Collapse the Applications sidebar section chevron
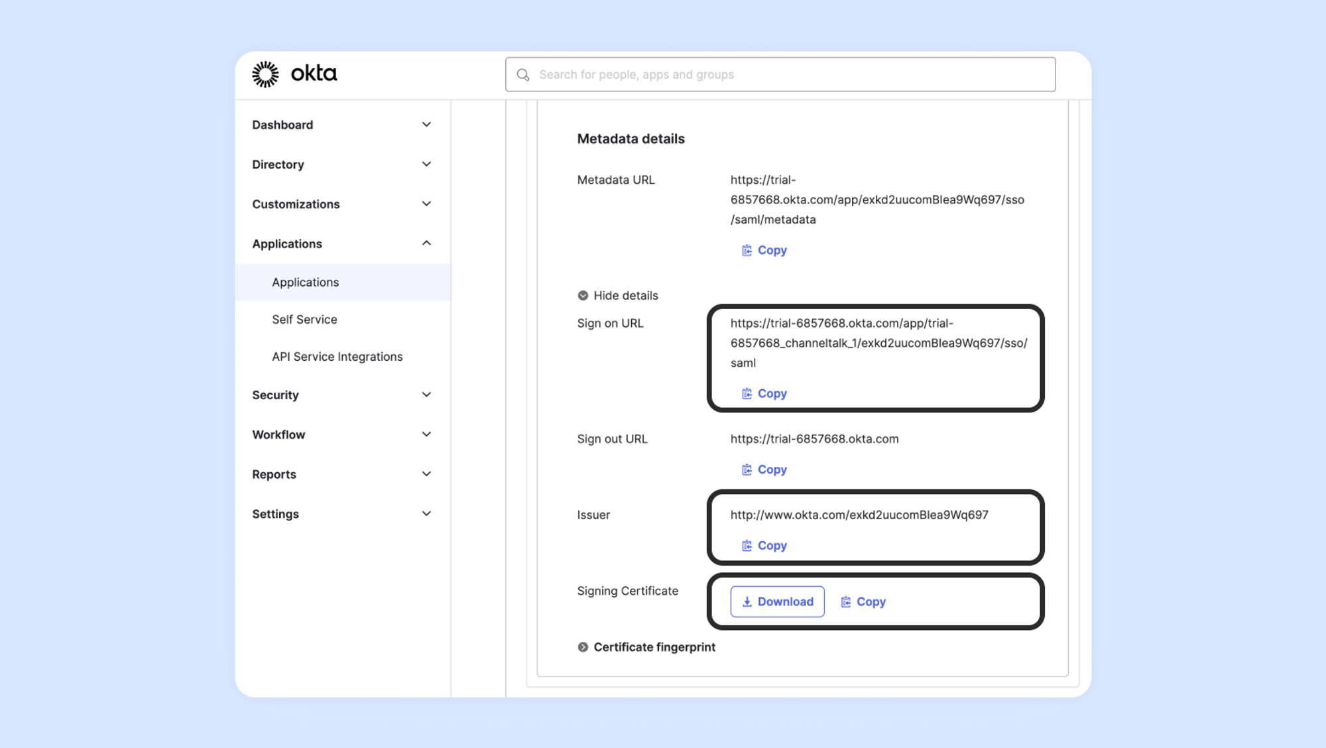Image resolution: width=1326 pixels, height=748 pixels. point(426,243)
